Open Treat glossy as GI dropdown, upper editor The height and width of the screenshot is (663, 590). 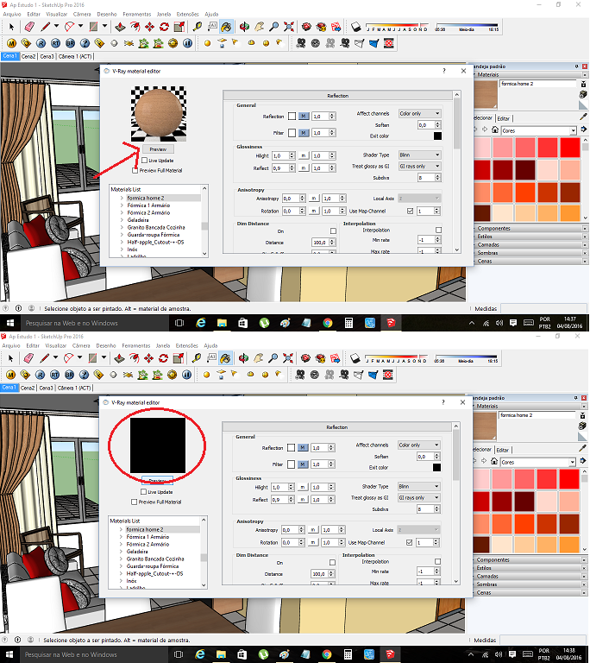point(420,166)
